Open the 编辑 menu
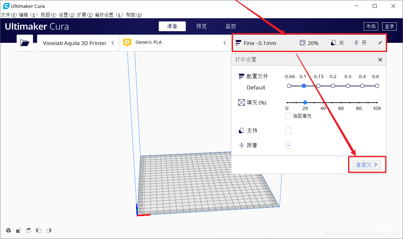 click(x=28, y=15)
